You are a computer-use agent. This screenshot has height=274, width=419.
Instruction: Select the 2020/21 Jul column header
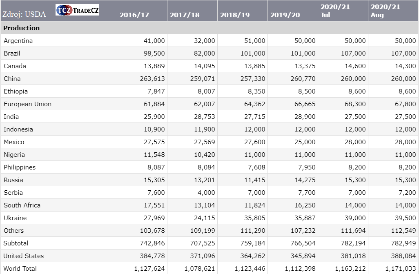[335, 11]
